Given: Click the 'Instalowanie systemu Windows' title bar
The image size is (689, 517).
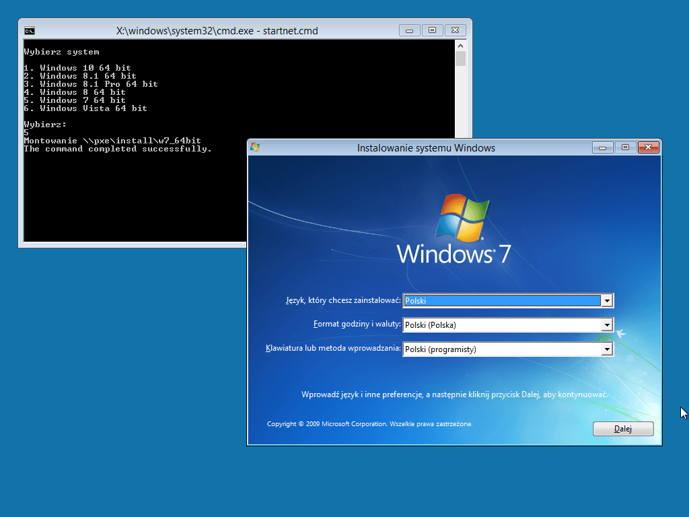Looking at the screenshot, I should pos(426,148).
